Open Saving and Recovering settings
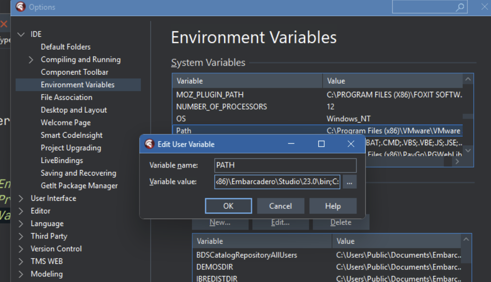The height and width of the screenshot is (282, 491). point(79,173)
